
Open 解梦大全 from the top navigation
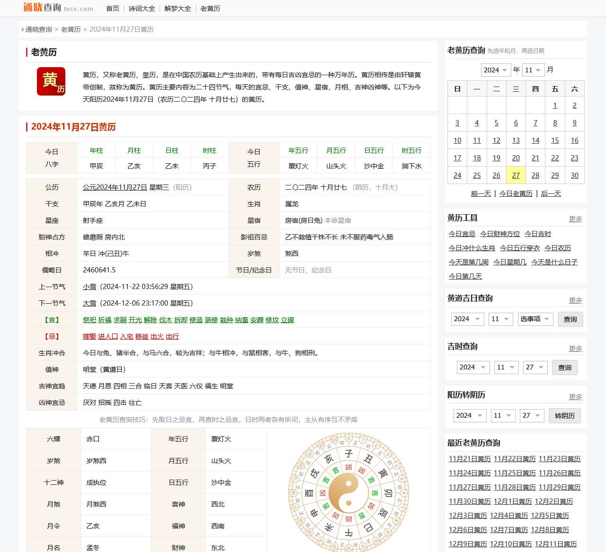pos(178,9)
